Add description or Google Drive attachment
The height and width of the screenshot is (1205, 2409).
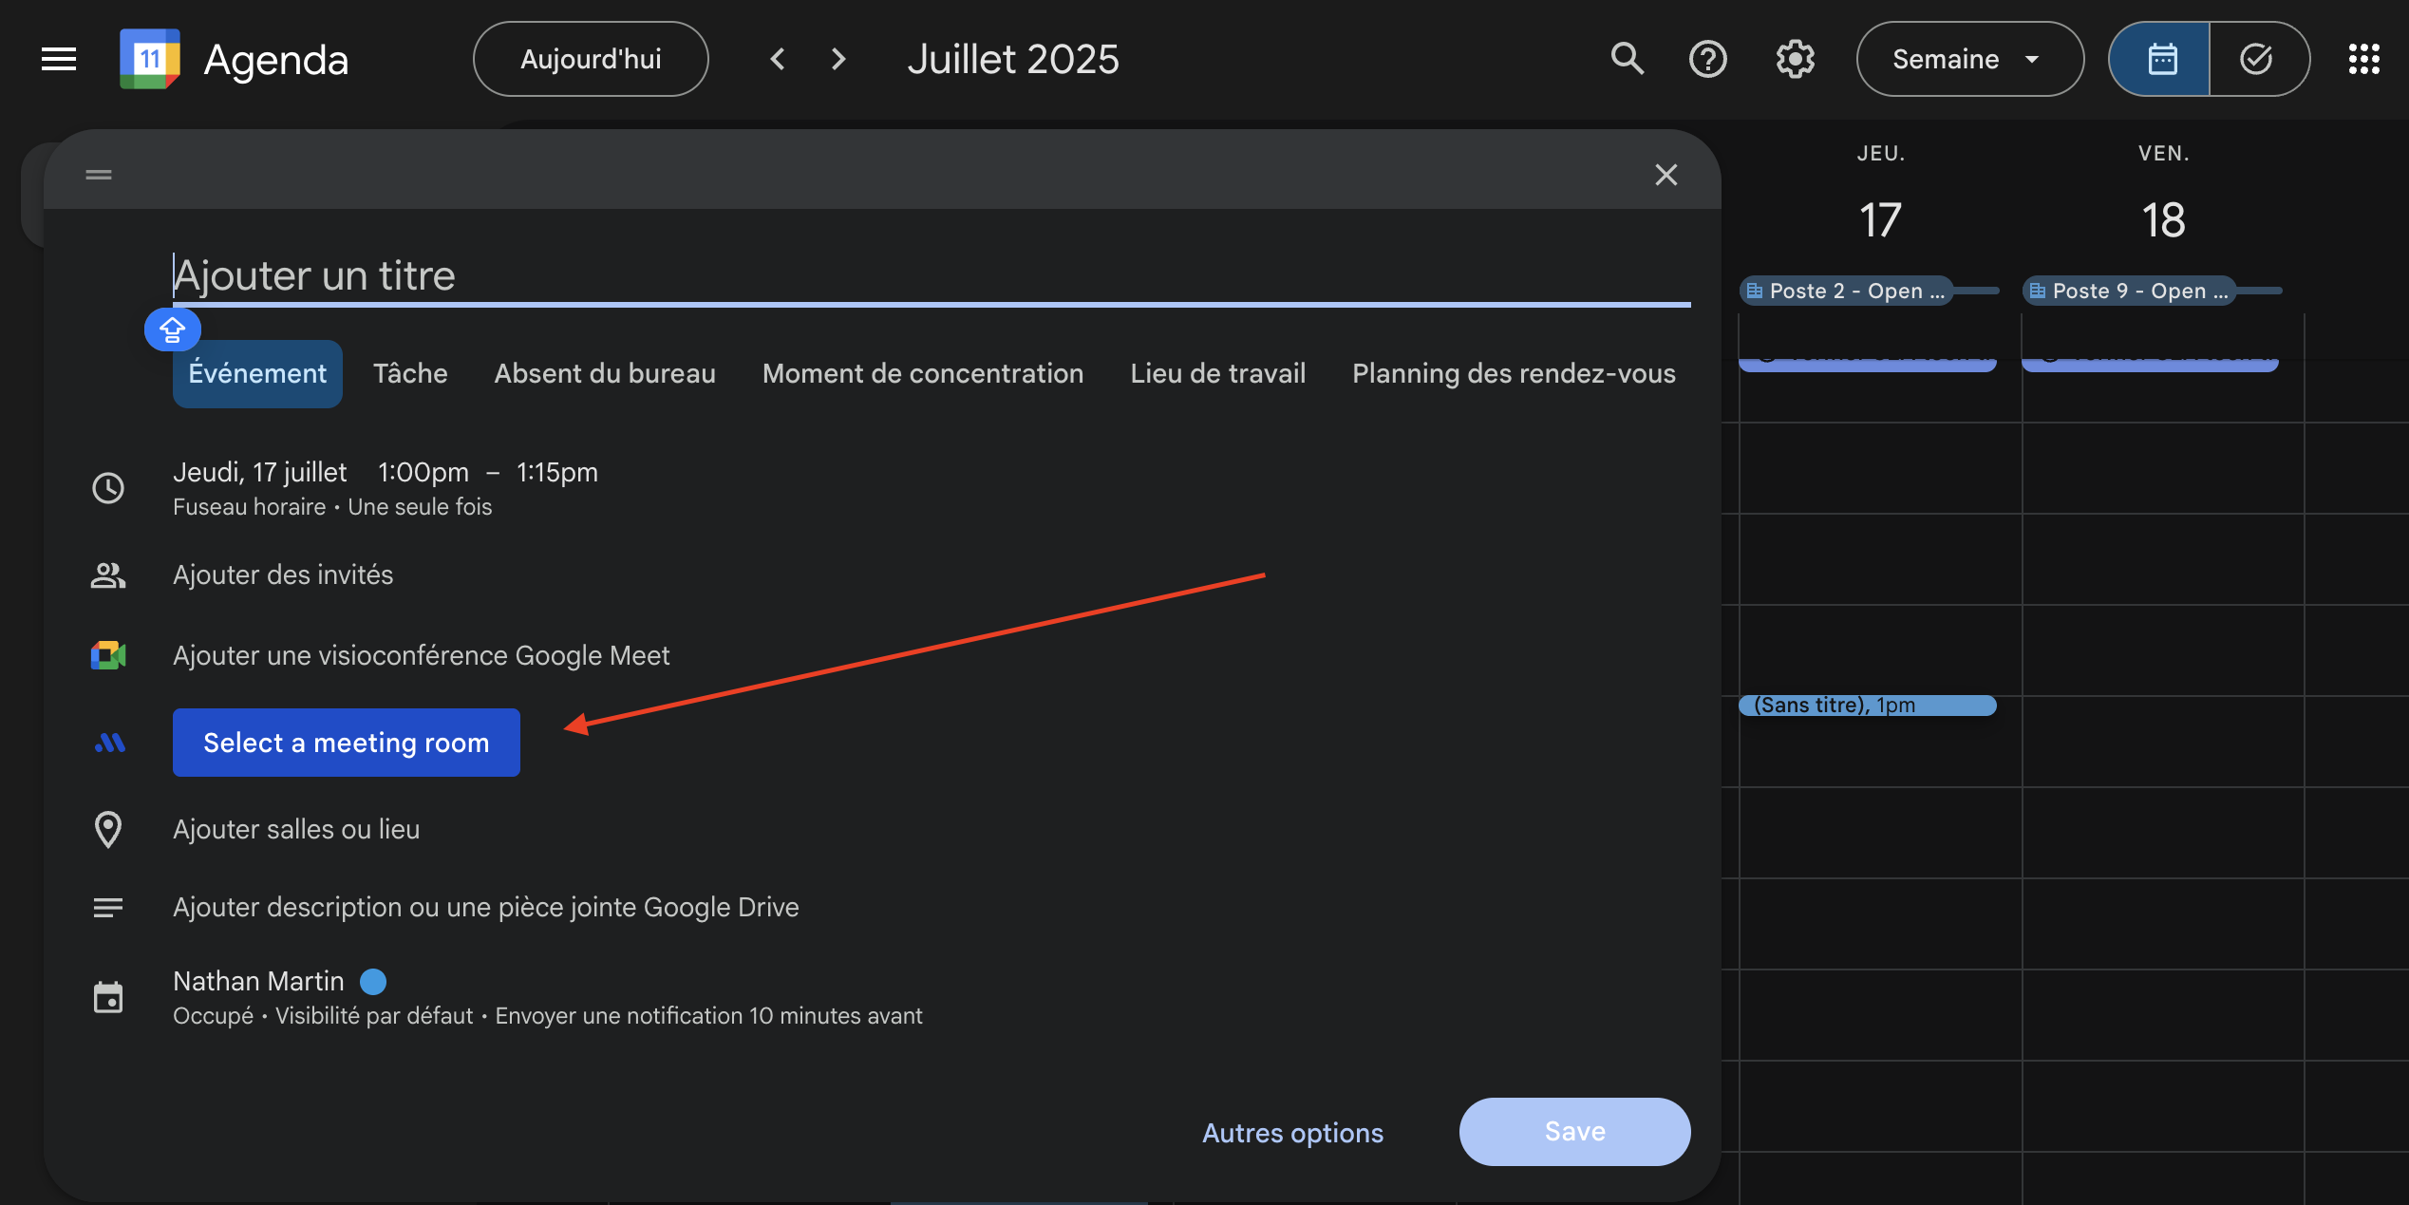pos(486,908)
